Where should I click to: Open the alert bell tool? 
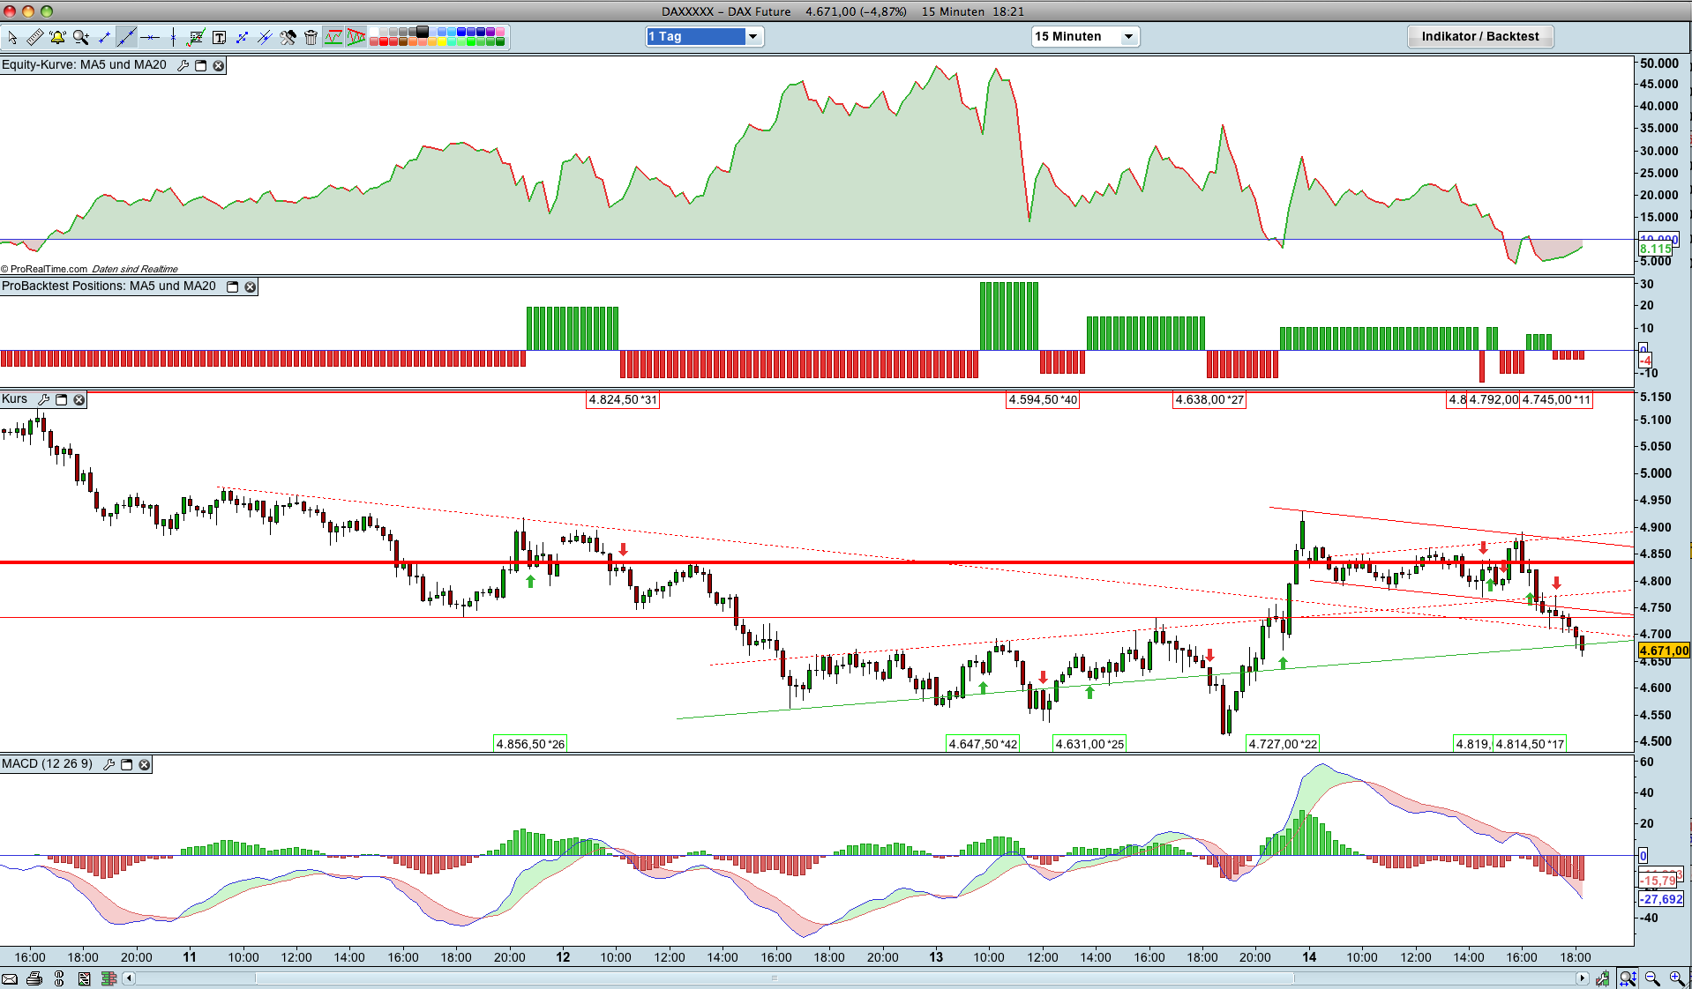[x=57, y=37]
